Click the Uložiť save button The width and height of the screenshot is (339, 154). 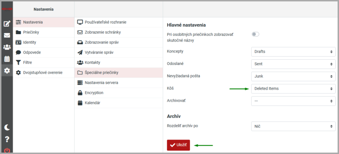pos(178,145)
